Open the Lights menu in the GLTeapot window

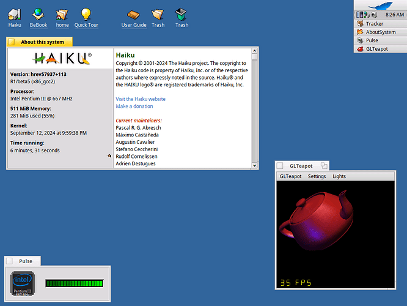click(339, 176)
